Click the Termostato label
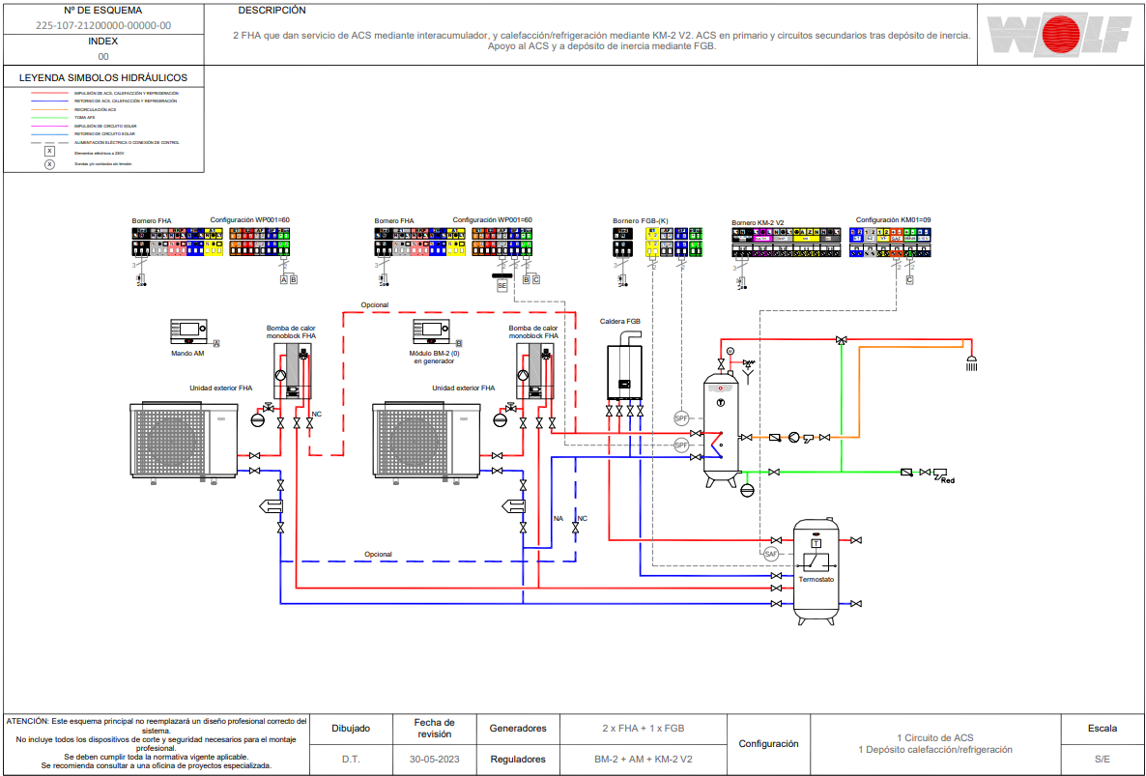1146x776 pixels. coord(816,580)
